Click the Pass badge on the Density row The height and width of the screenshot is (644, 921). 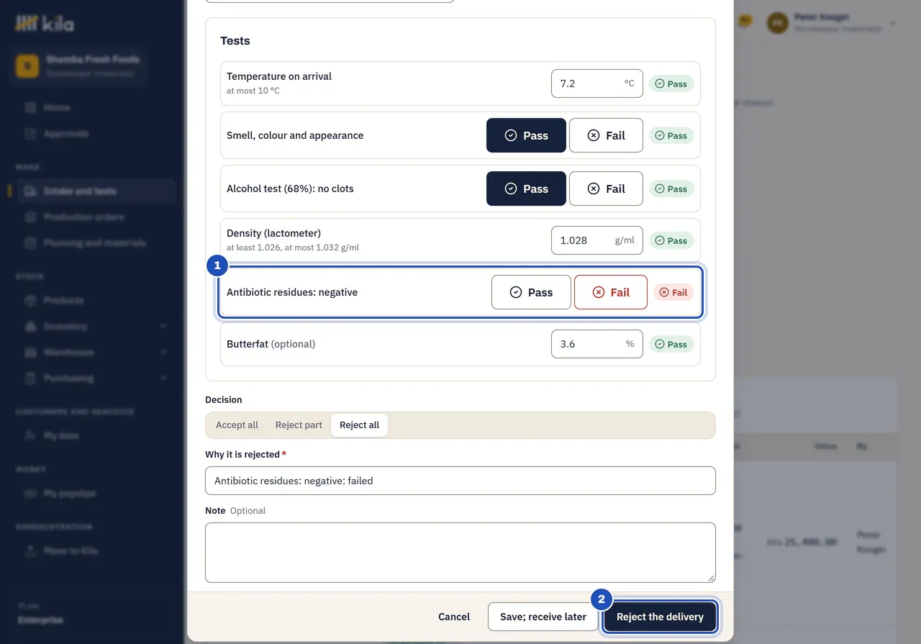click(671, 240)
